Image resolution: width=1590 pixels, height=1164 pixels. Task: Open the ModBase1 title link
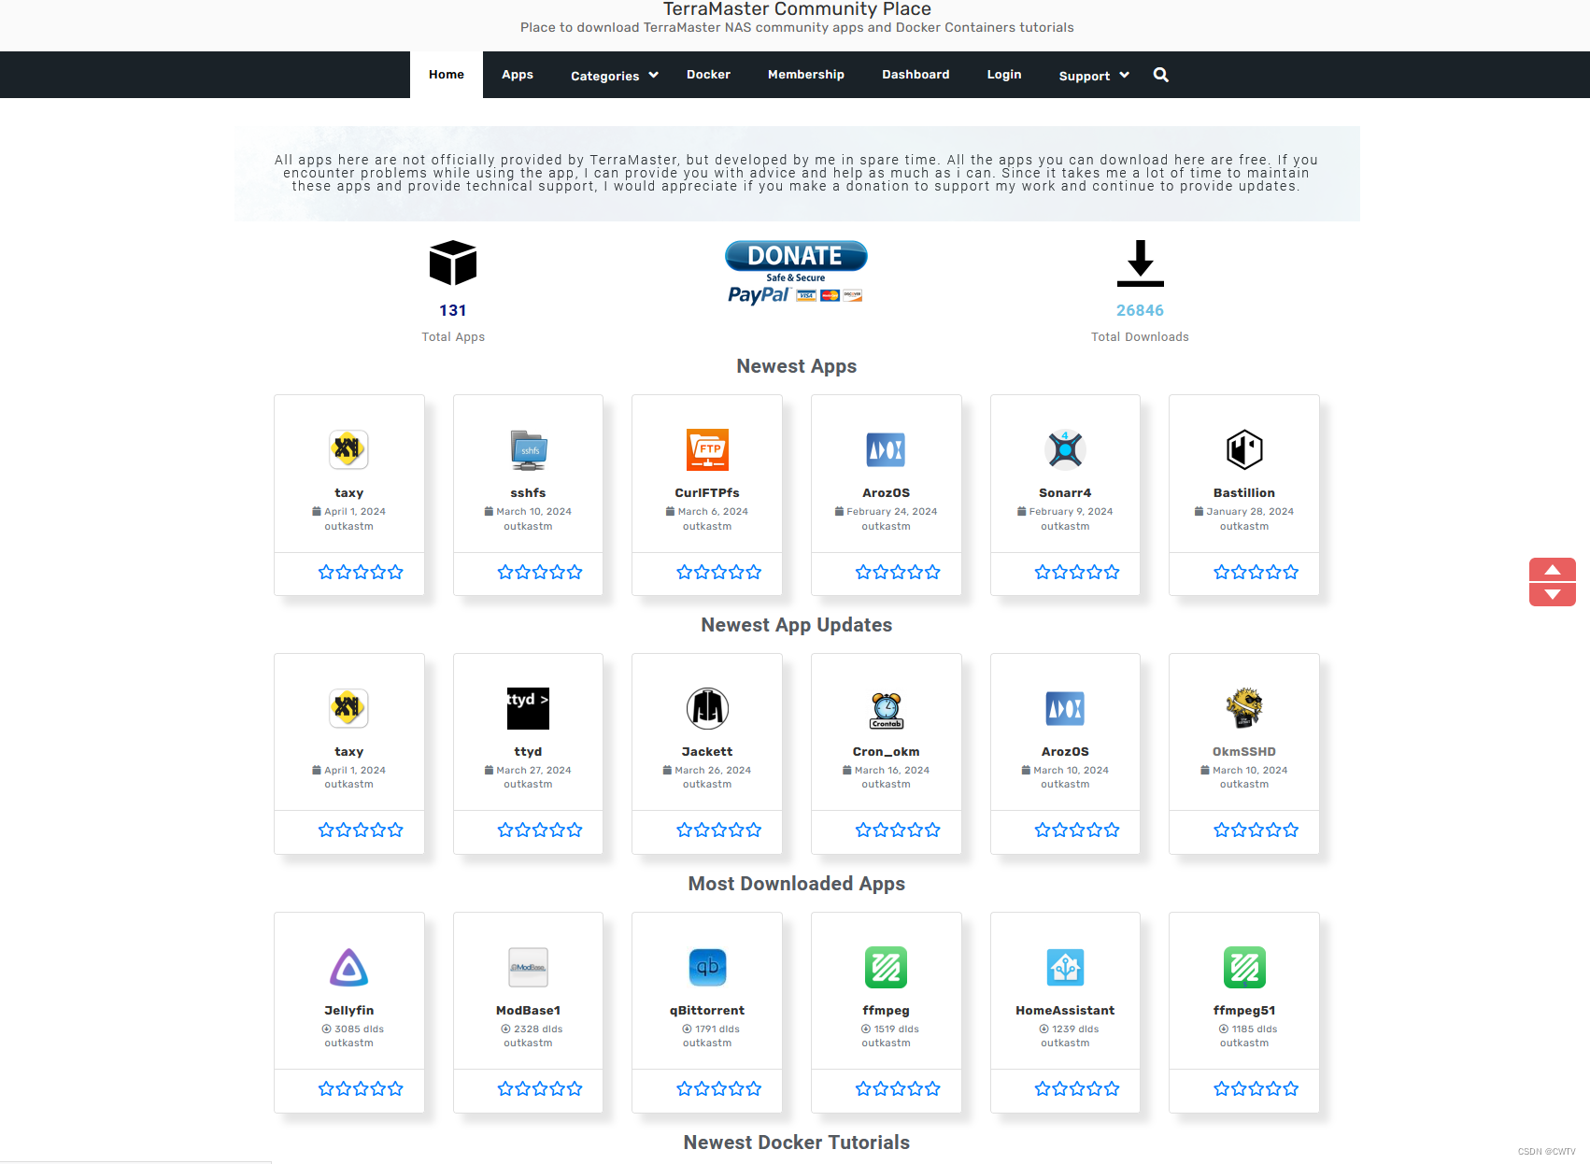(528, 1011)
